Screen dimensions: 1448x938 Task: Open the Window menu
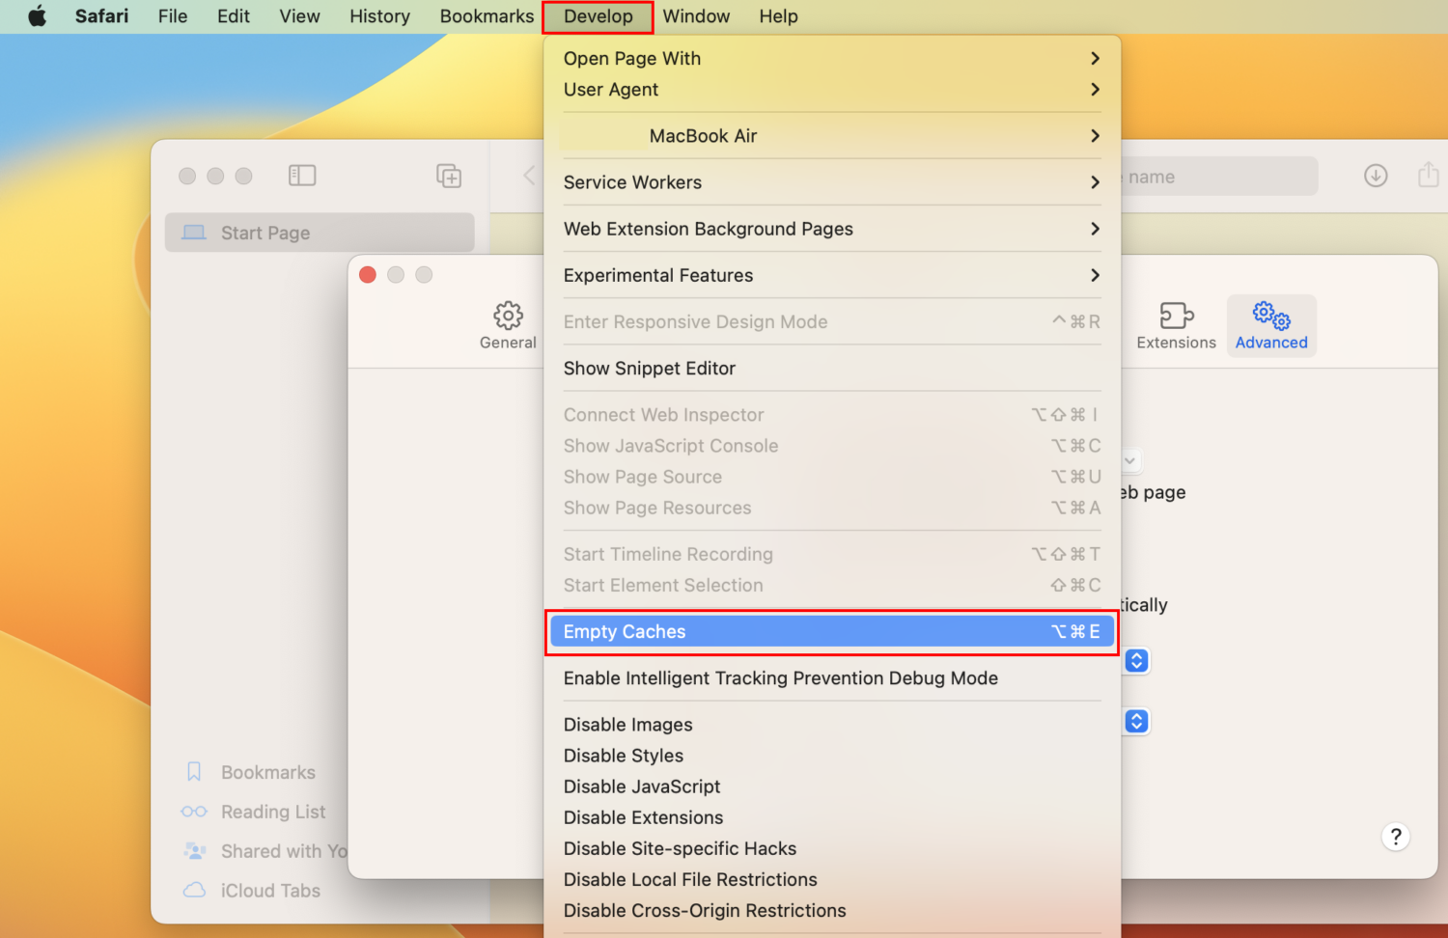[696, 16]
